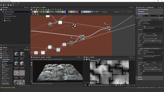Viewport: 164px width, 92px height.
Task: Open the Materials menu in 3D view
Action: [36, 59]
